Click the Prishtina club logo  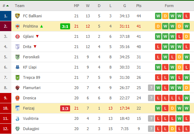pyautogui.click(x=17, y=26)
